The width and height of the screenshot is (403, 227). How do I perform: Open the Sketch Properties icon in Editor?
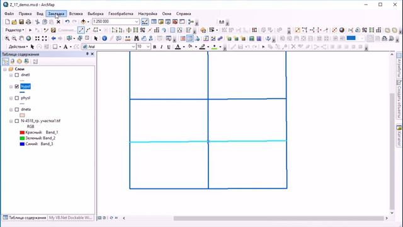pos(188,30)
